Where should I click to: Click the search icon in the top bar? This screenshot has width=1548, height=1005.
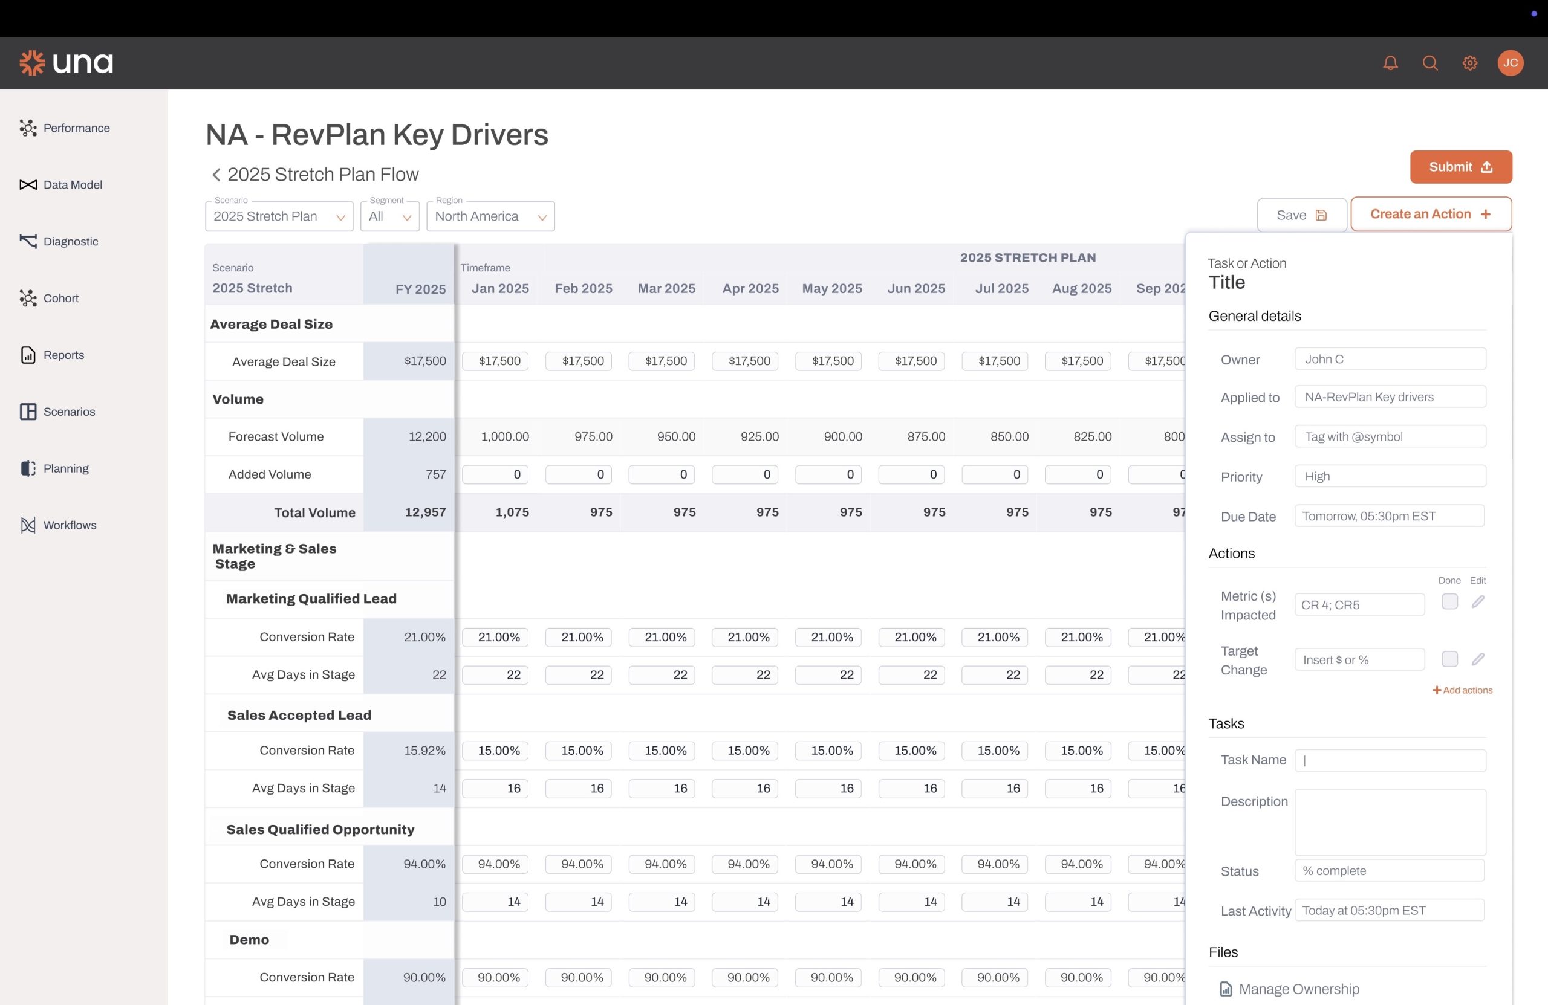coord(1430,63)
